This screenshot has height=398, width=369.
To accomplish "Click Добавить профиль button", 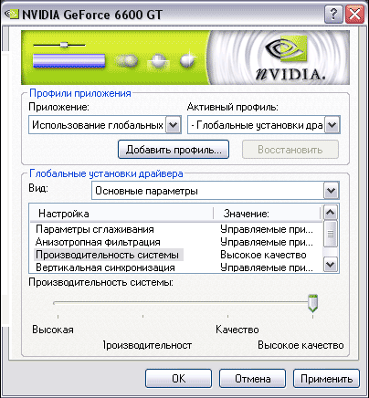I will tap(174, 150).
